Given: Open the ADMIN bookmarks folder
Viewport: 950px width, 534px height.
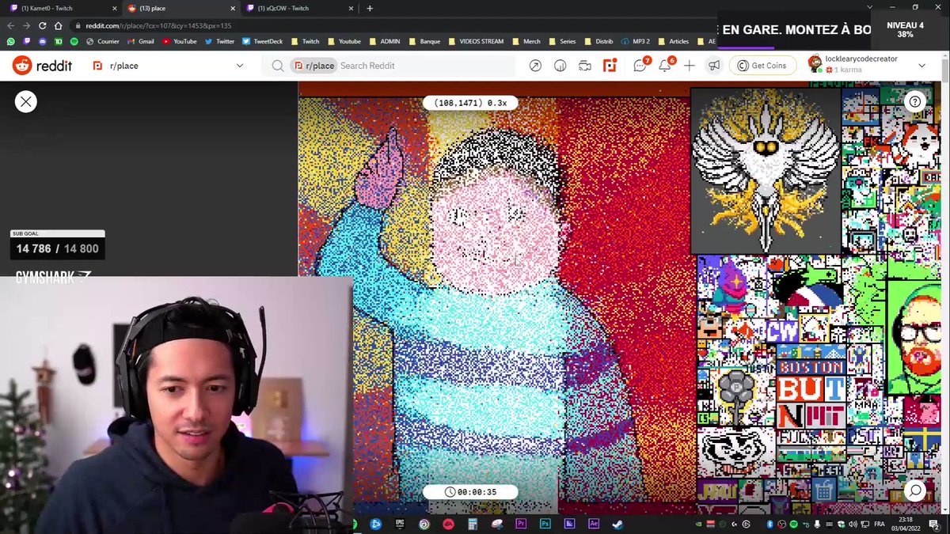Looking at the screenshot, I should 385,41.
